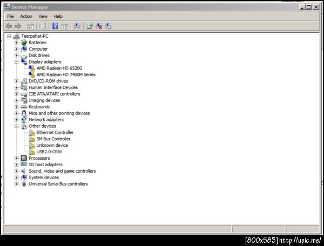This screenshot has height=246, width=324.
Task: Open the Action menu
Action: click(26, 16)
